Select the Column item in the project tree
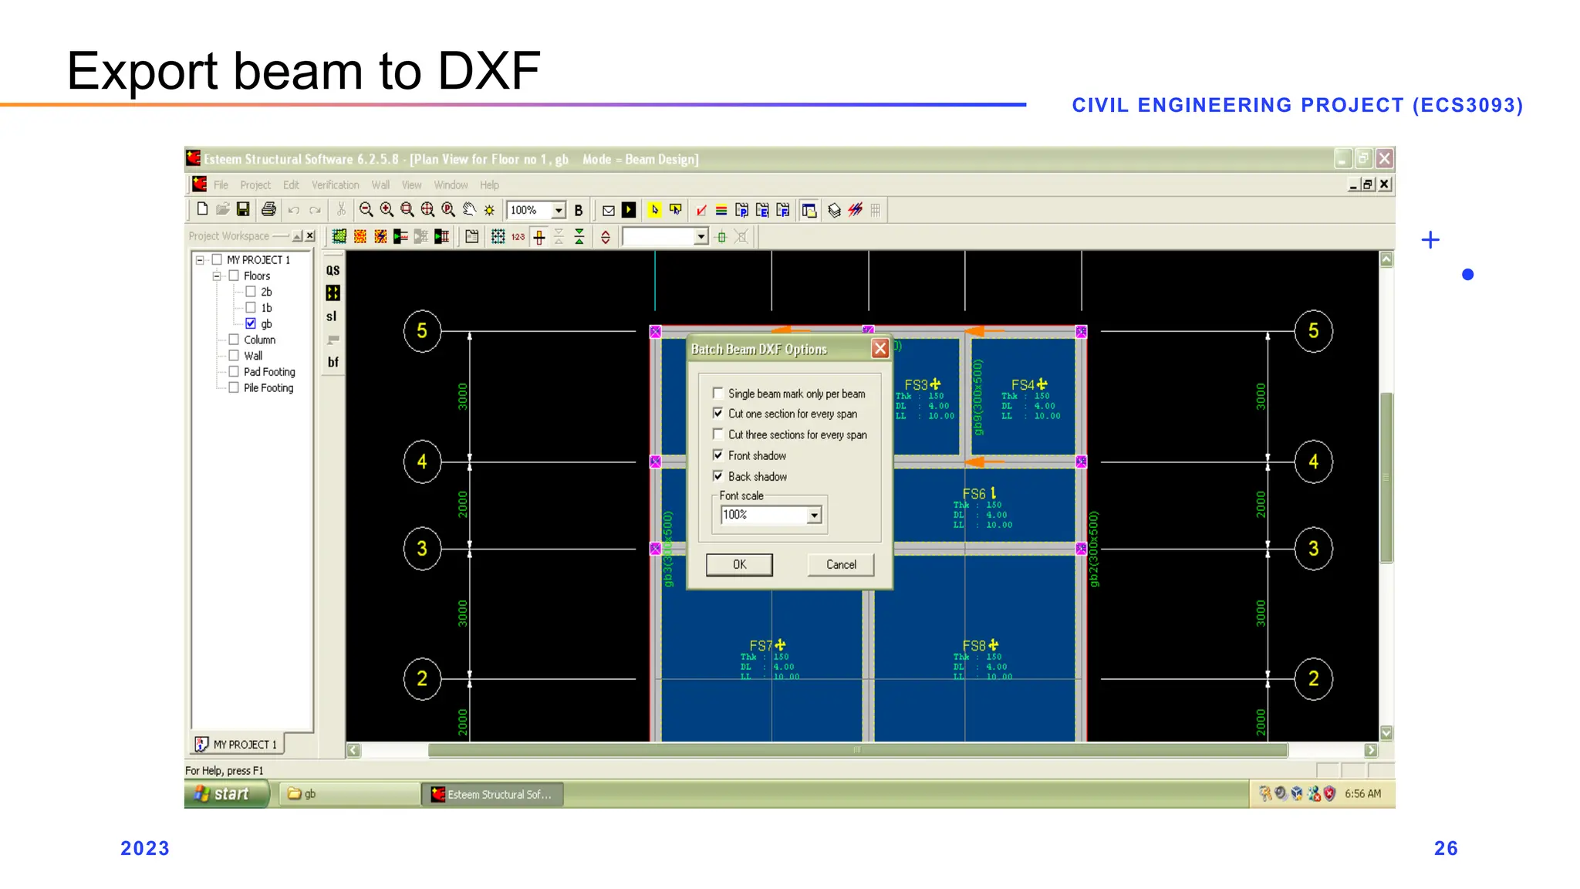Image resolution: width=1580 pixels, height=889 pixels. click(259, 340)
